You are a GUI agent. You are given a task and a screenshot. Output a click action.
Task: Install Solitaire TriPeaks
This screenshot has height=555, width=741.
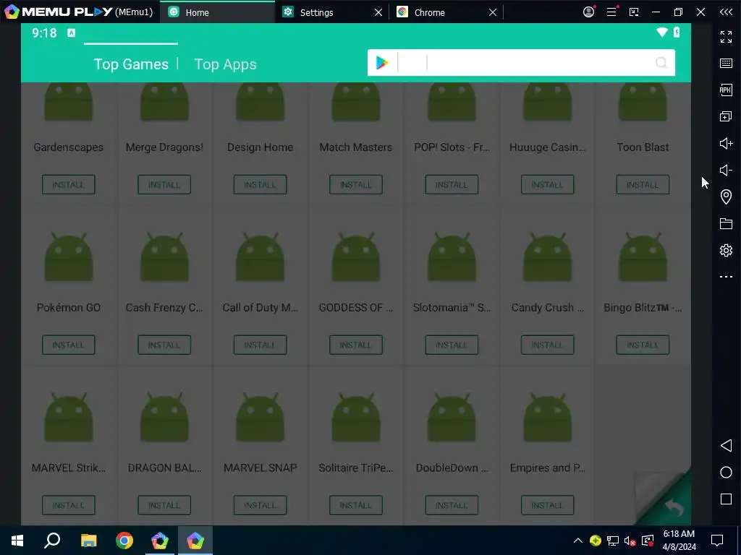point(356,505)
